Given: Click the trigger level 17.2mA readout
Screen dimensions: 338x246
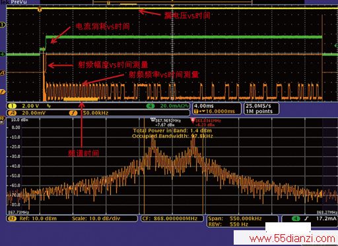Looking at the screenshot, I should [326, 218].
